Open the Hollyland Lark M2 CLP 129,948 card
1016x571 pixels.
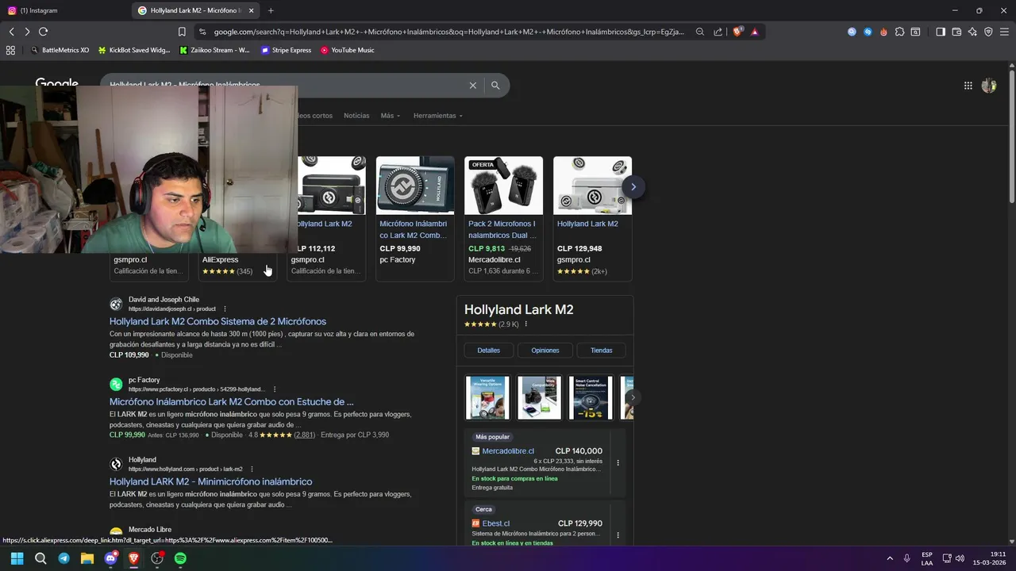[593, 218]
